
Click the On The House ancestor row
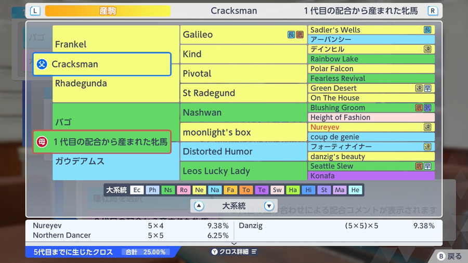371,98
